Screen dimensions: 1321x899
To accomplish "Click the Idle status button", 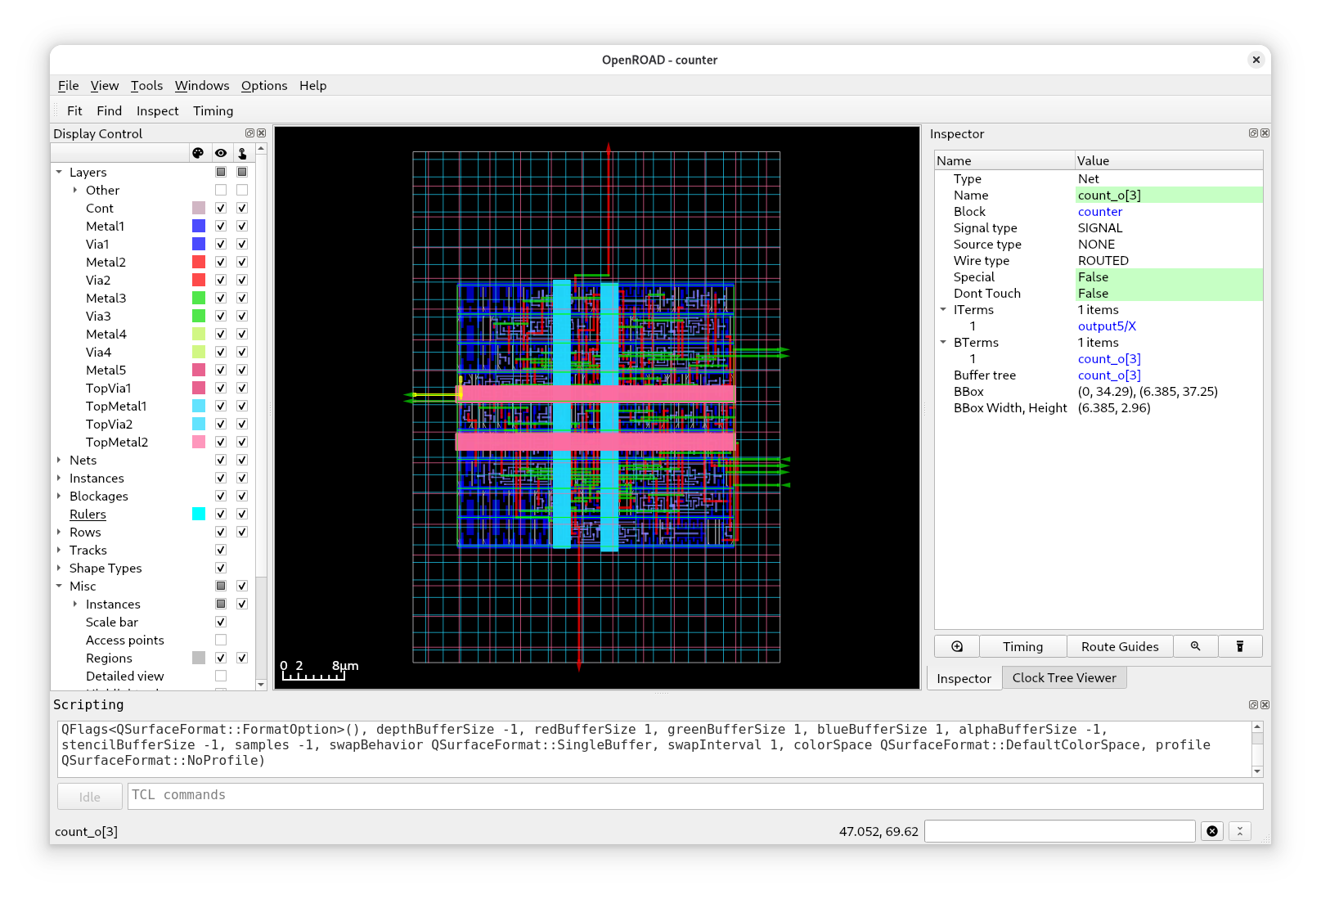I will [90, 797].
